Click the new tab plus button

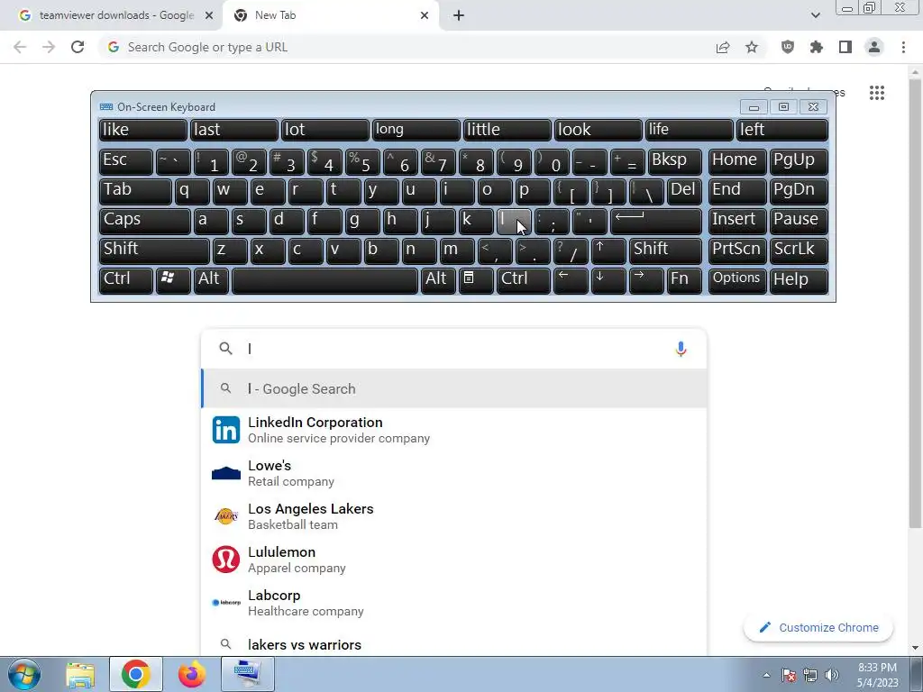pyautogui.click(x=459, y=16)
